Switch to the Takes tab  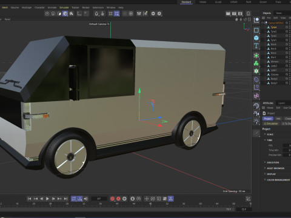[279, 13]
